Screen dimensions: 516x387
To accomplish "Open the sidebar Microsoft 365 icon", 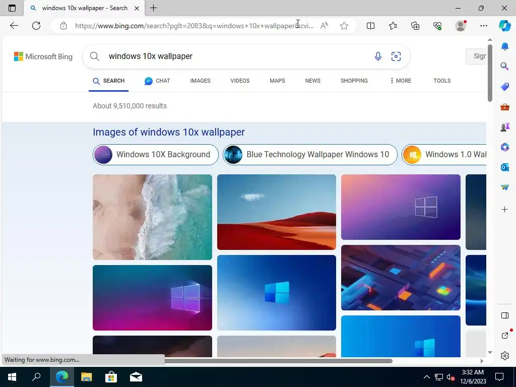I will click(504, 147).
